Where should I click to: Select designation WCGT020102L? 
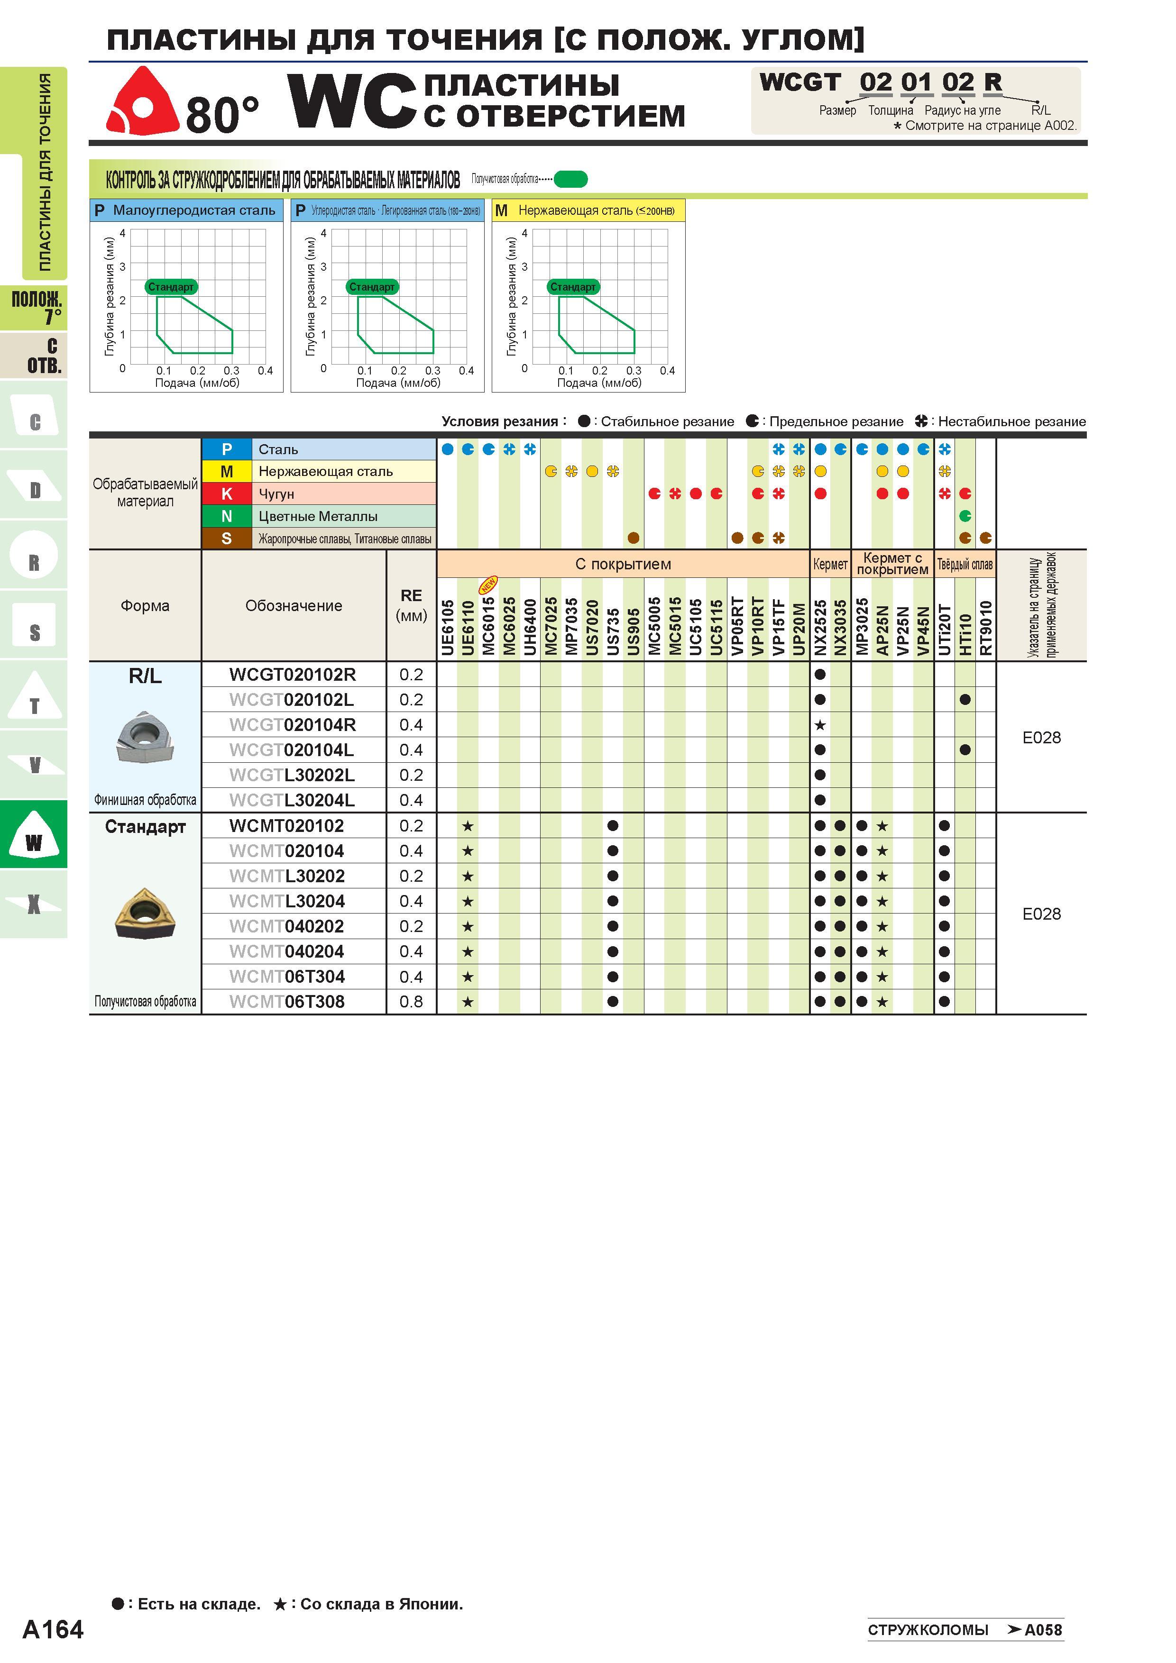pos(291,700)
